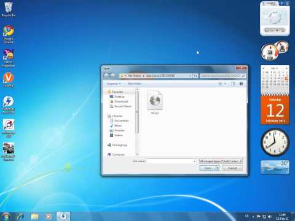Select Favorites in navigation pane
This screenshot has height=221, width=295.
click(x=117, y=91)
